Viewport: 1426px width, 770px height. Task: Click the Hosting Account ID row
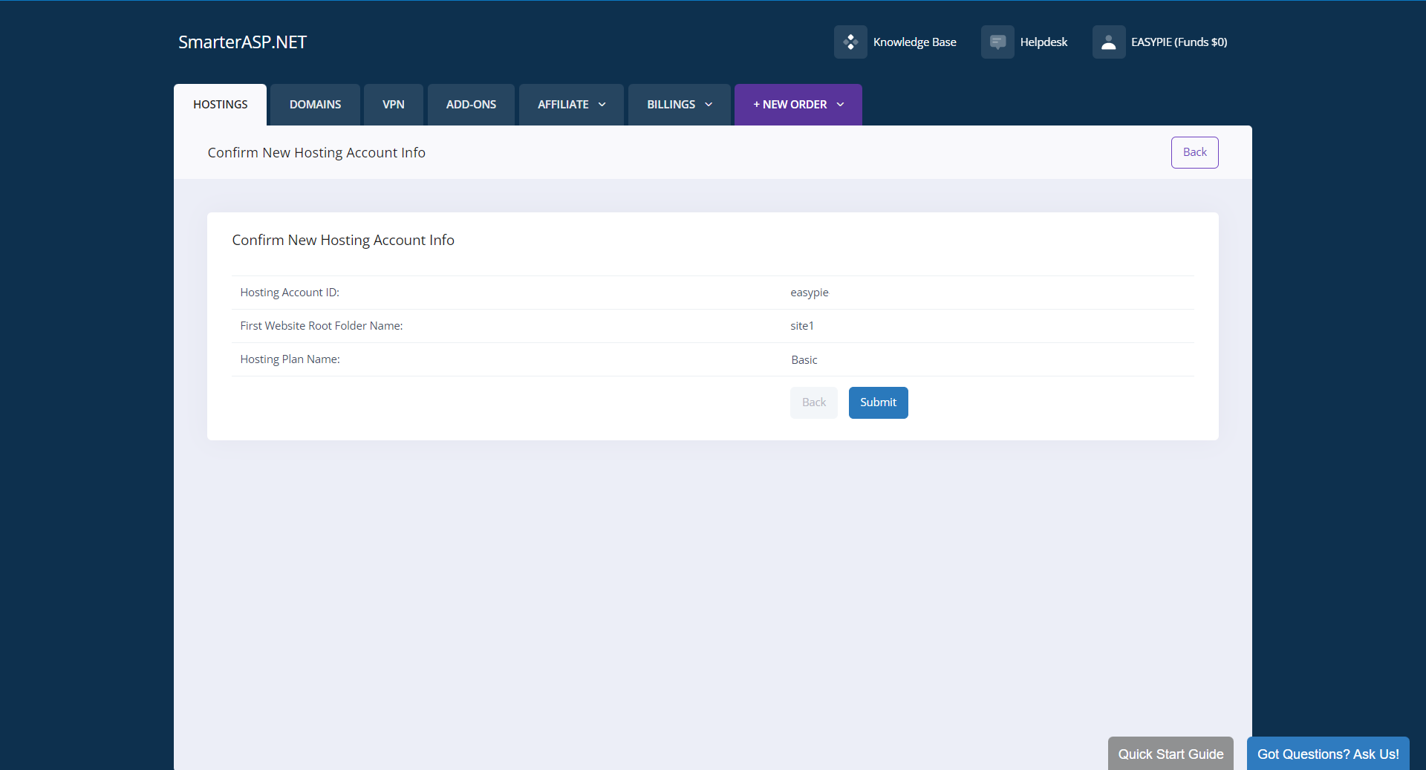coord(290,292)
